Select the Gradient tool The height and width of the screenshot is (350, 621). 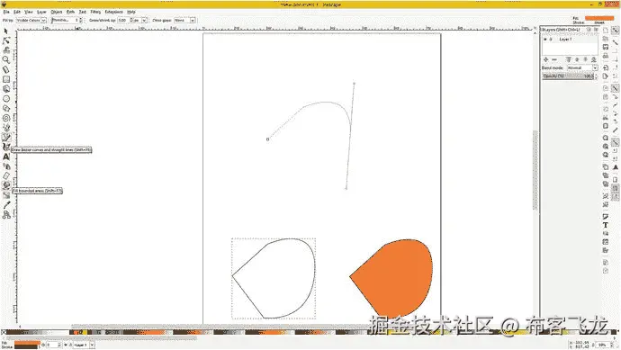coord(6,195)
